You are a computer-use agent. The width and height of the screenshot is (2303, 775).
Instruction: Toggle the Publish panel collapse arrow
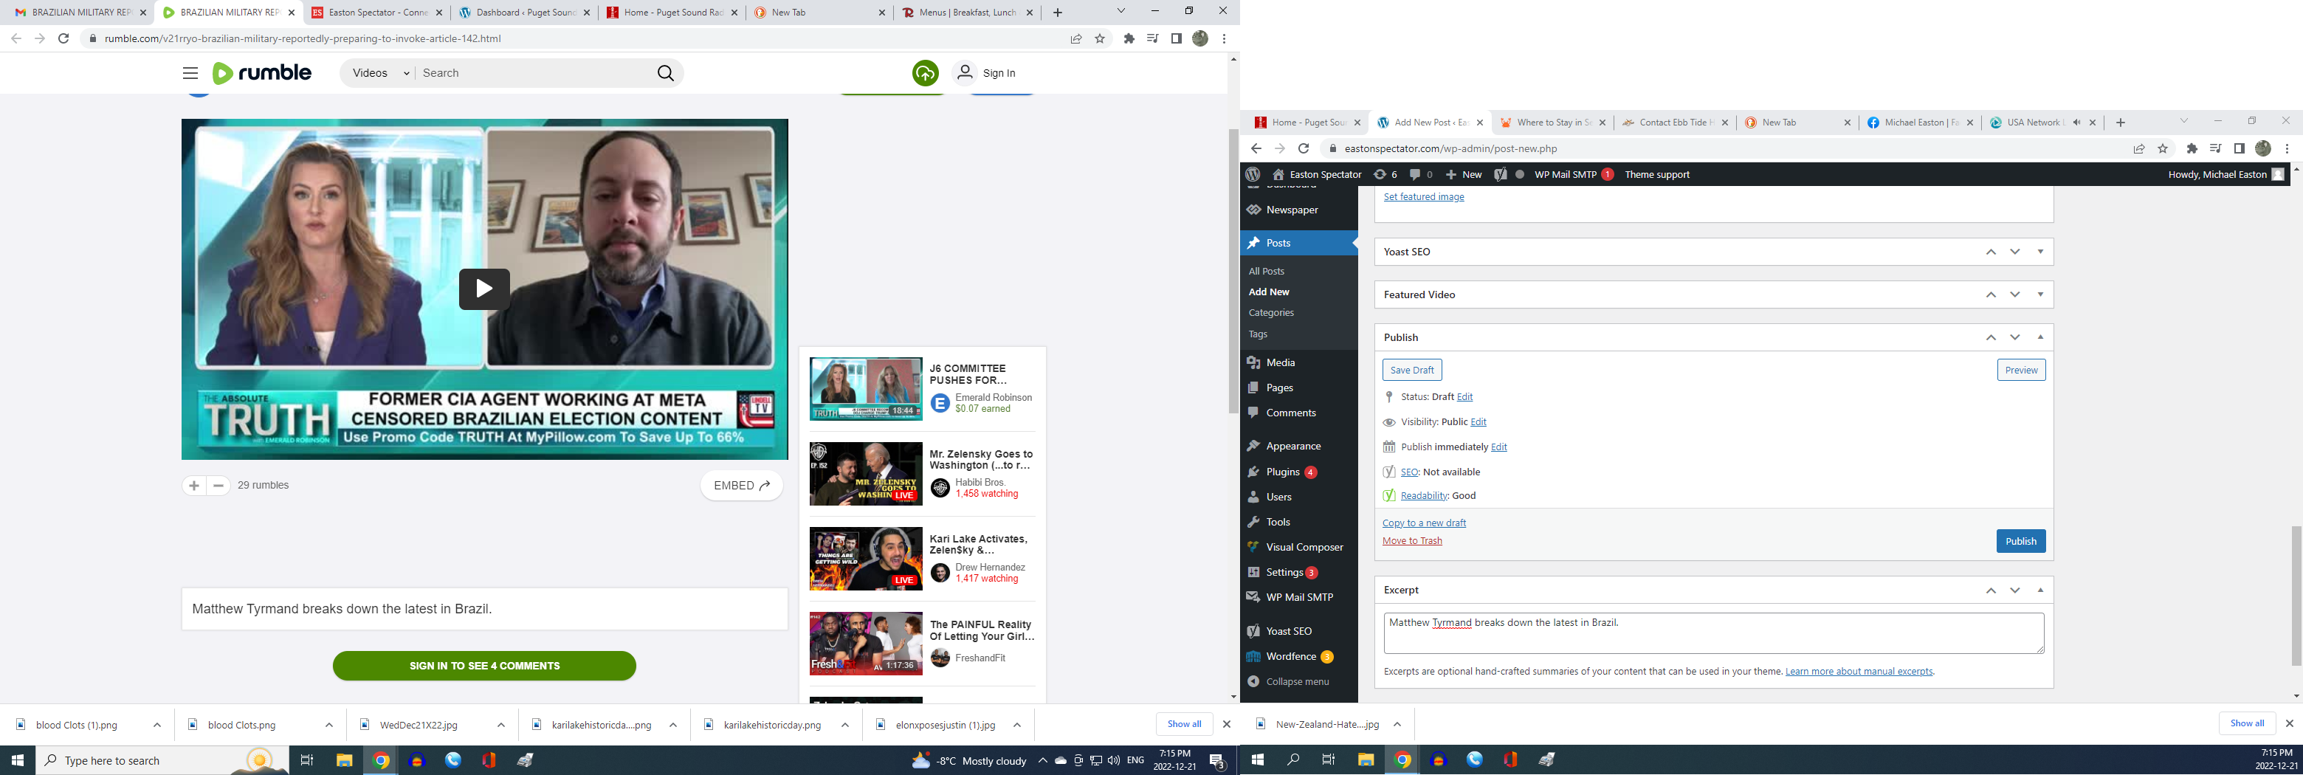[2040, 337]
